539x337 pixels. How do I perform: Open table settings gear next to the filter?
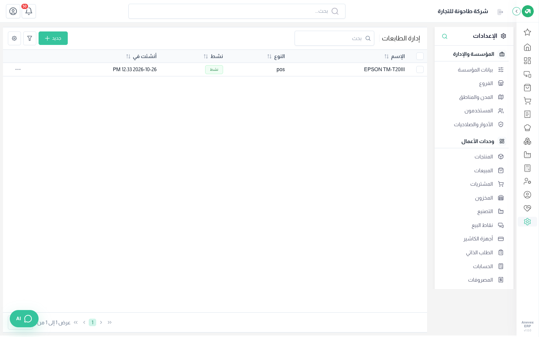tap(14, 38)
